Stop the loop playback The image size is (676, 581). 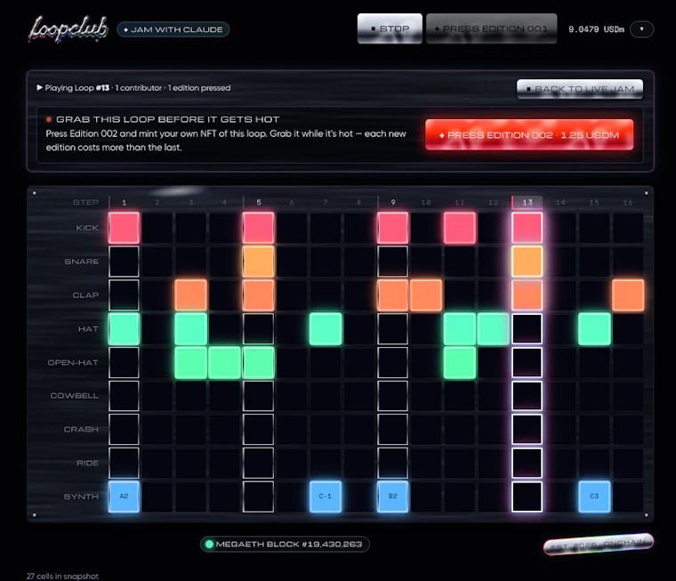(390, 28)
